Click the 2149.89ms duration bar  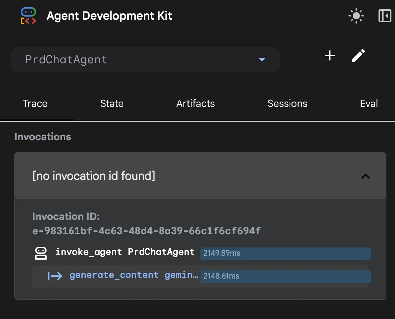[285, 254]
